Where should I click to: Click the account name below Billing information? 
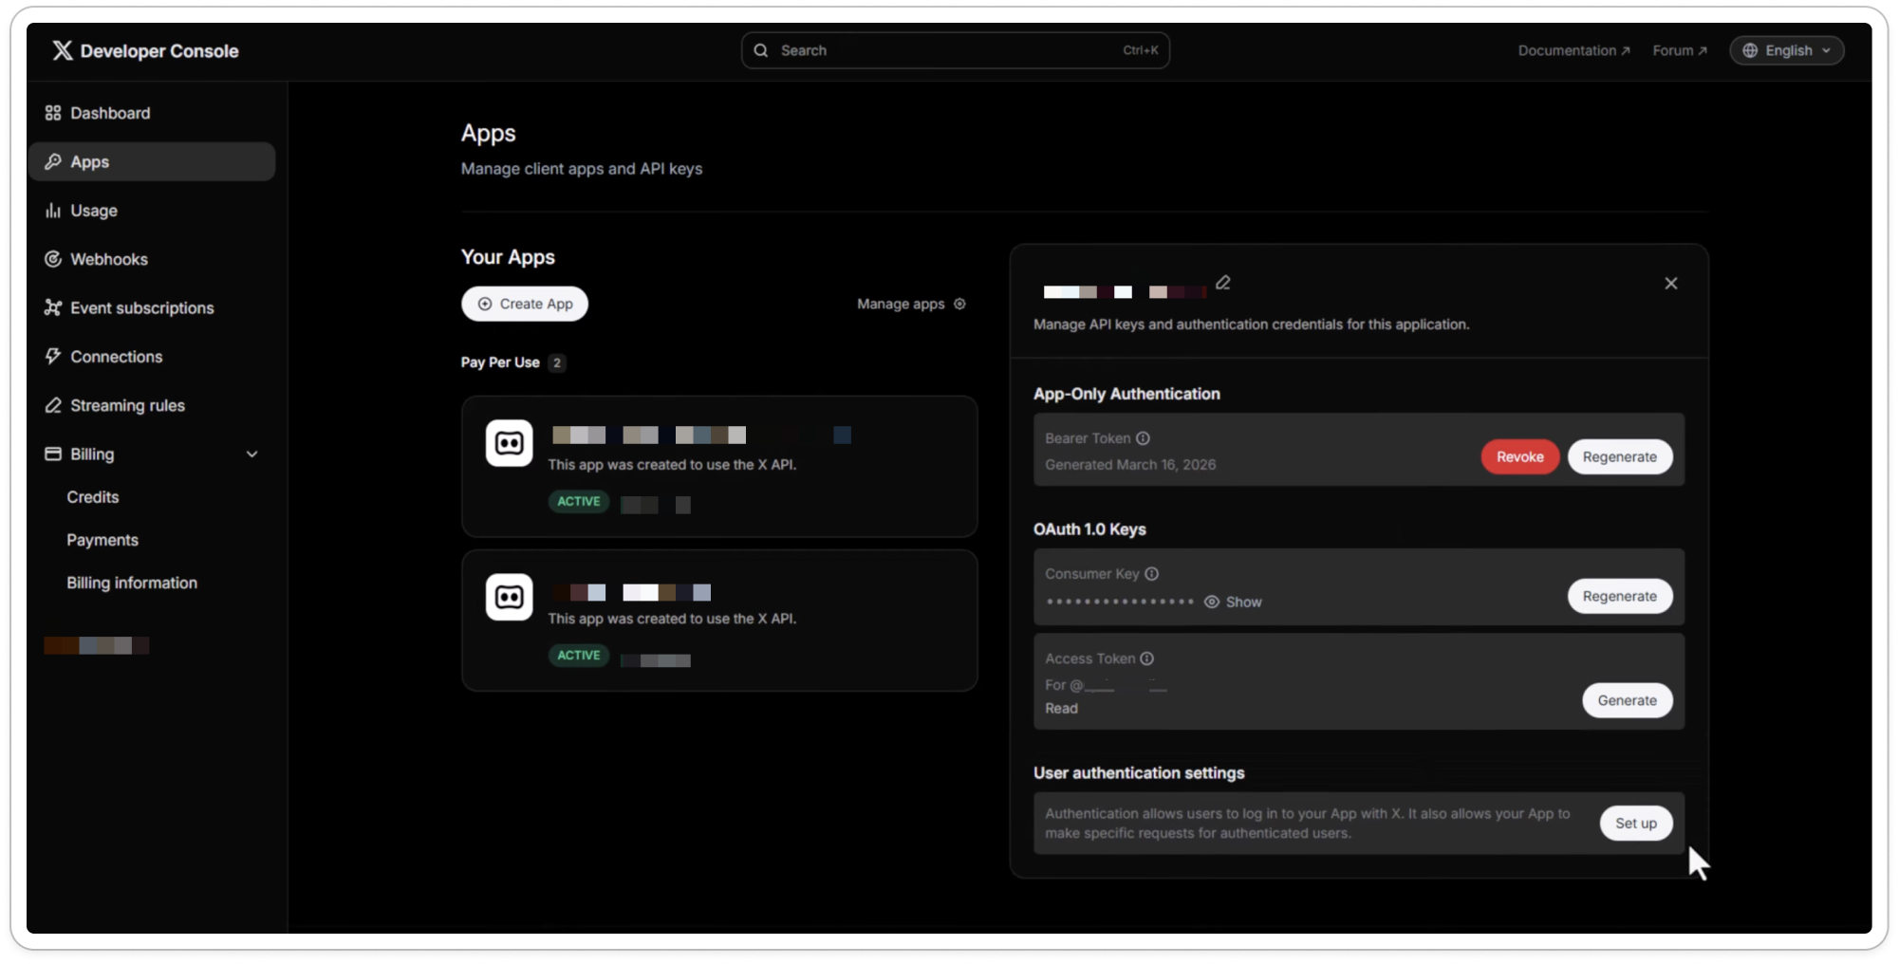[97, 645]
